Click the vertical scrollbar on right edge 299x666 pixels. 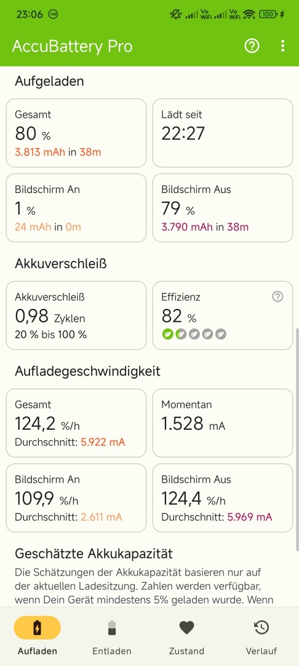click(297, 440)
